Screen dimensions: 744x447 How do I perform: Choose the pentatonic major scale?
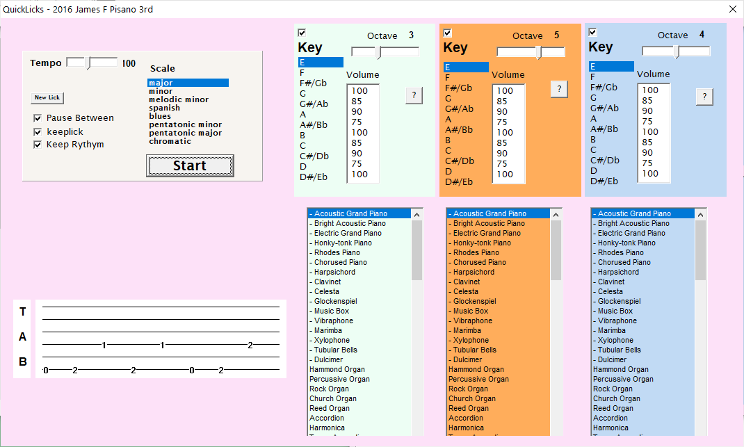click(x=188, y=133)
